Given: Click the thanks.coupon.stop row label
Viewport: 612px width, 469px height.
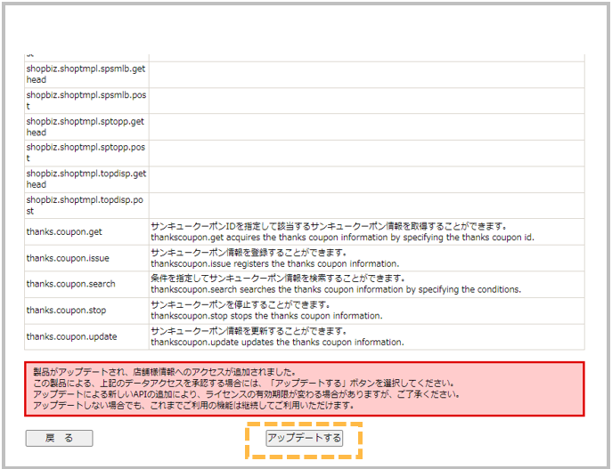Looking at the screenshot, I should (67, 311).
